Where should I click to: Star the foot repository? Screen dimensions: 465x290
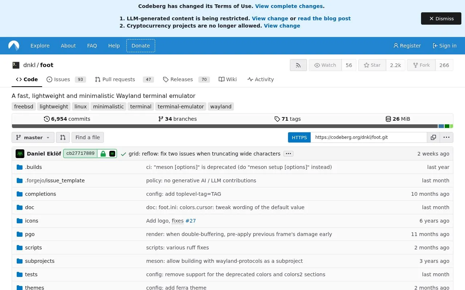point(372,65)
